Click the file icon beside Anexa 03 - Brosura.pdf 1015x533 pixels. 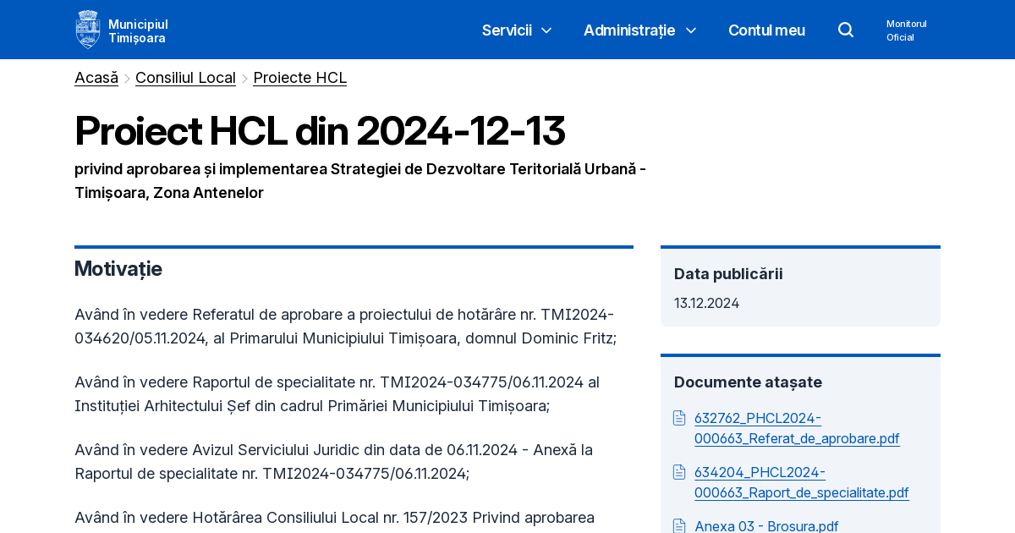[x=679, y=525]
